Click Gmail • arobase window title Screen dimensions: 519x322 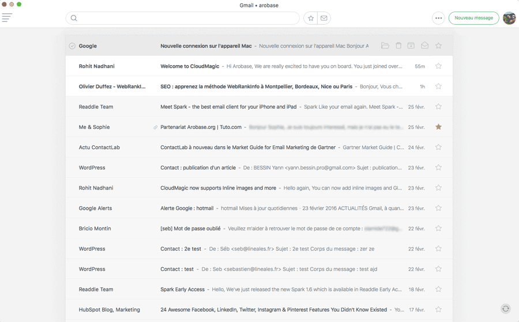click(259, 5)
